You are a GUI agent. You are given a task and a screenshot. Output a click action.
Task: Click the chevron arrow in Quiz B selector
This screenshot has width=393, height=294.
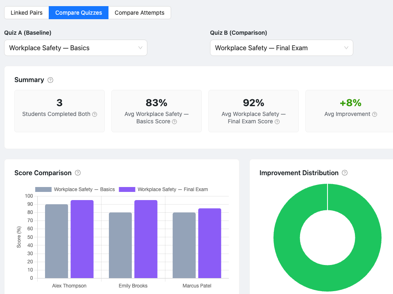pos(346,48)
